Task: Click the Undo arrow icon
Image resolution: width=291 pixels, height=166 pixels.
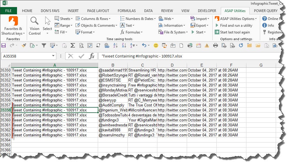Action: (x=144, y=45)
